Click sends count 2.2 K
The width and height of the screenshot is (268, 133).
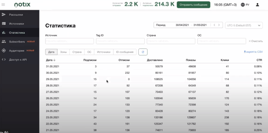pyautogui.click(x=131, y=4)
